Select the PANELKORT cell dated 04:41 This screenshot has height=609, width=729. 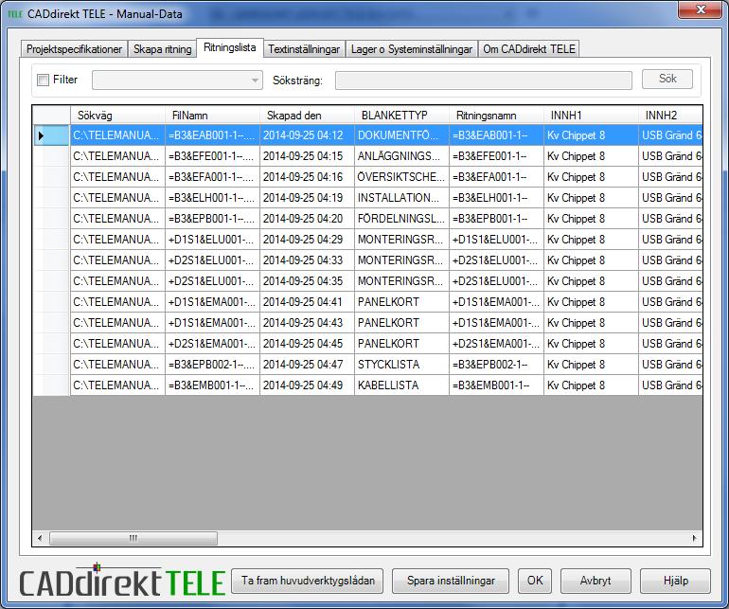[401, 302]
